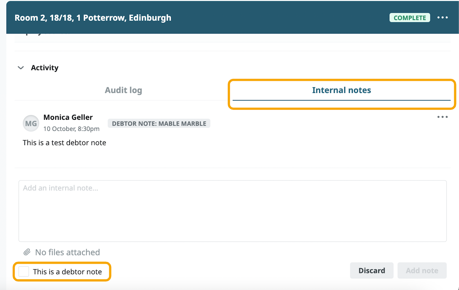Click the "10 October, 8:30pm" timestamp
The width and height of the screenshot is (459, 290).
click(x=71, y=128)
